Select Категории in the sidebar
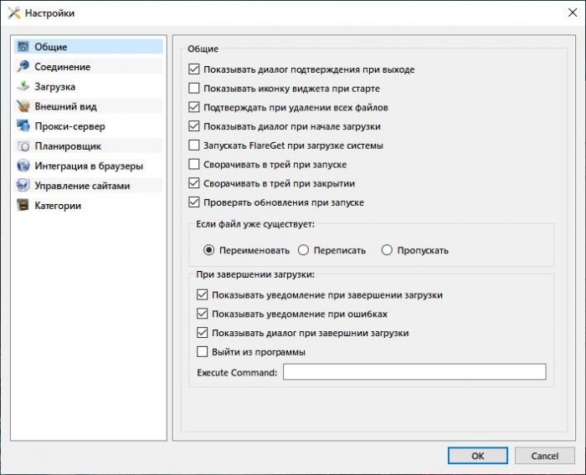Screen dimensions: 586x475 [89, 206]
